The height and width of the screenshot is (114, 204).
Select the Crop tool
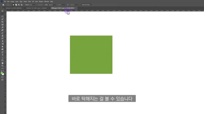pyautogui.click(x=3, y=22)
